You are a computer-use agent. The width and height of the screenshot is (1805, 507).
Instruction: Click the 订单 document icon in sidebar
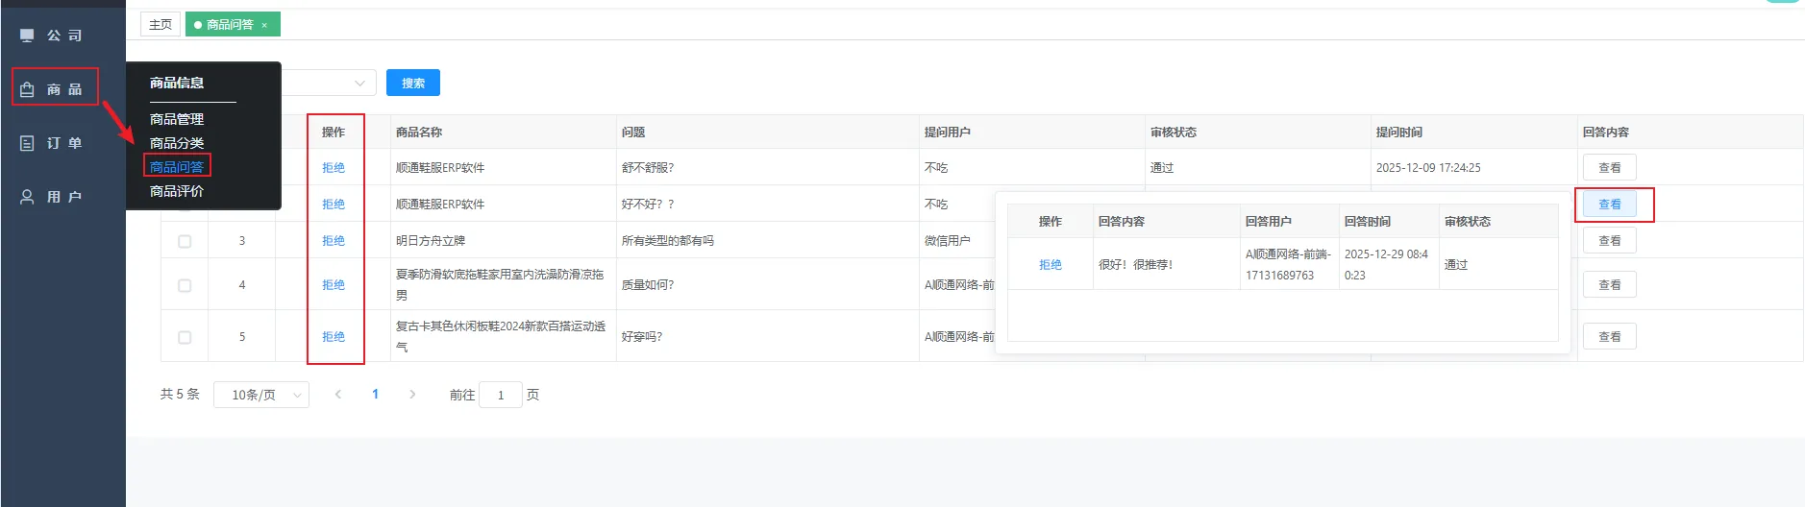27,143
